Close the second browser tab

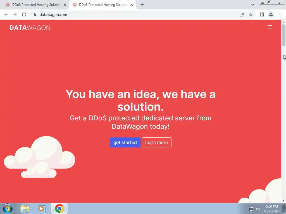pos(132,5)
